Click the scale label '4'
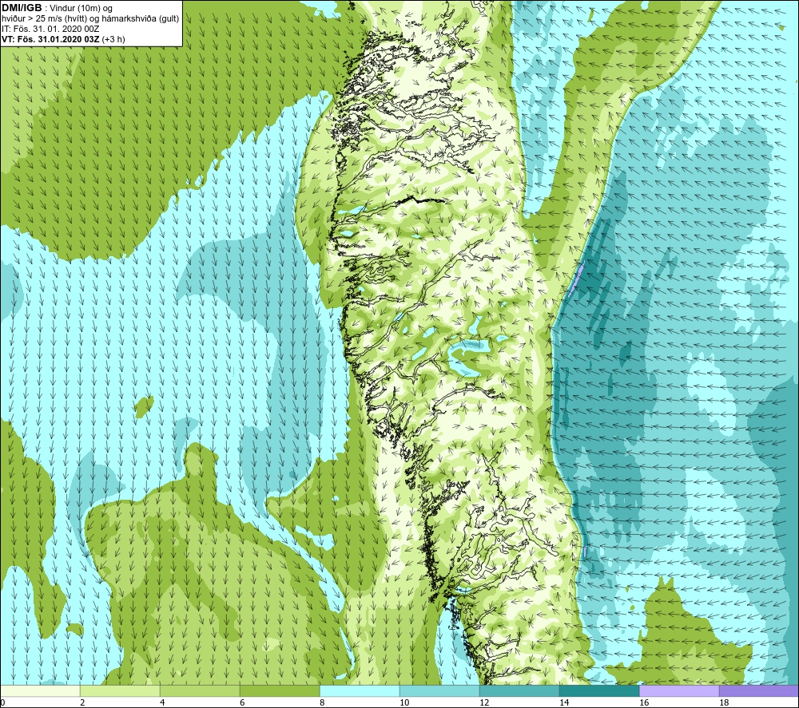The height and width of the screenshot is (708, 799). click(162, 702)
